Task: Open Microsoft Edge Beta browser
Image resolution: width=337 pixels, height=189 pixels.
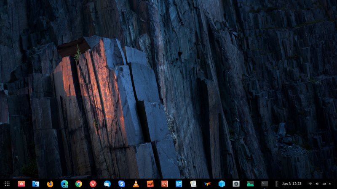Action: tap(64, 184)
